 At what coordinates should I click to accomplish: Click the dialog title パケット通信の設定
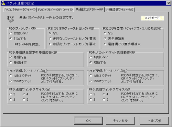20,3
